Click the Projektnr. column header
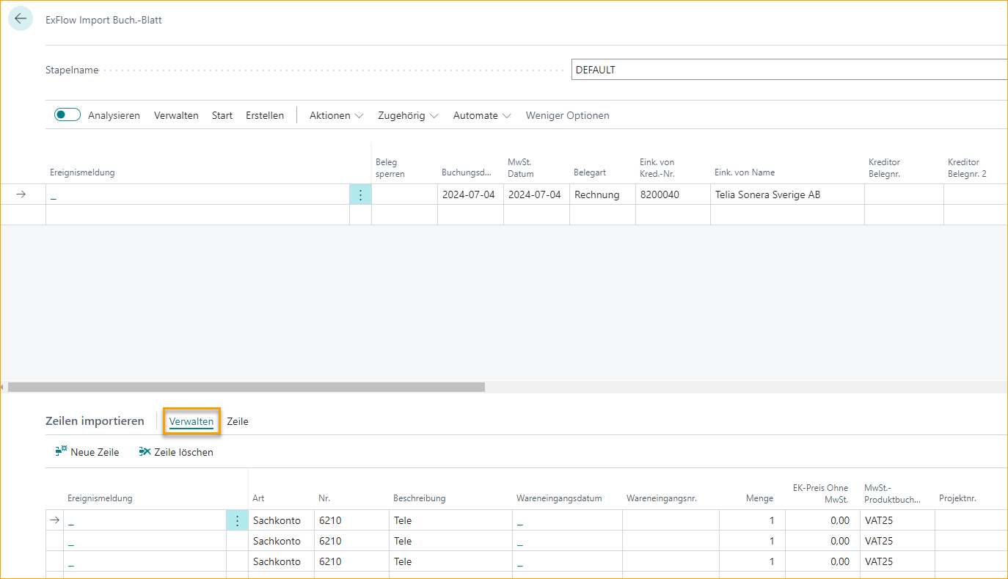The height and width of the screenshot is (579, 1008). (958, 498)
